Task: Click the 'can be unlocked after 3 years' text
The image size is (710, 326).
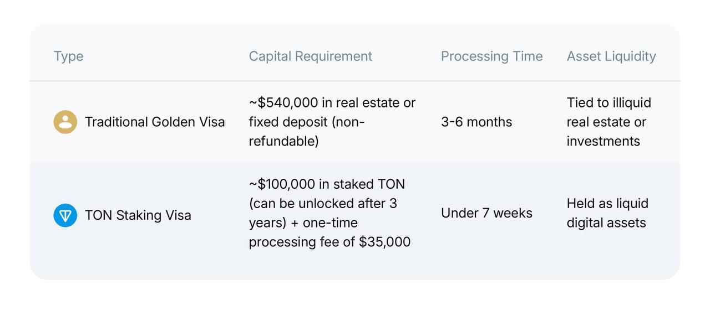Action: pos(323,213)
